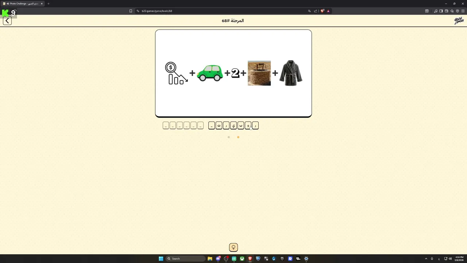Open Discord from the taskbar
The height and width of the screenshot is (263, 467).
tap(218, 259)
